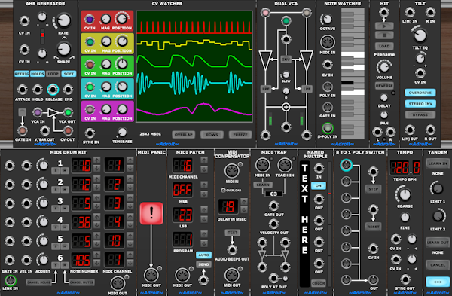Click the red MIDI Panic exclamation button

151,213
